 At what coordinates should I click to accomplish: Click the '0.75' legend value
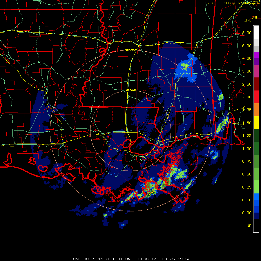tap(247, 162)
